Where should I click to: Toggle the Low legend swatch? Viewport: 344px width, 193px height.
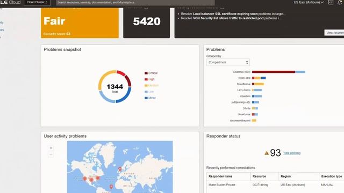click(146, 92)
